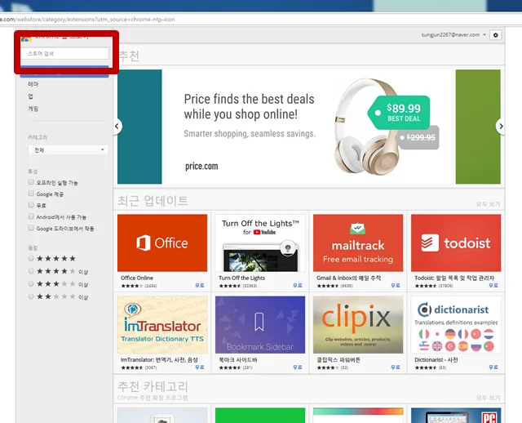The height and width of the screenshot is (423, 522).
Task: Click the ImTranslator: 번역기 title text
Action: click(159, 359)
